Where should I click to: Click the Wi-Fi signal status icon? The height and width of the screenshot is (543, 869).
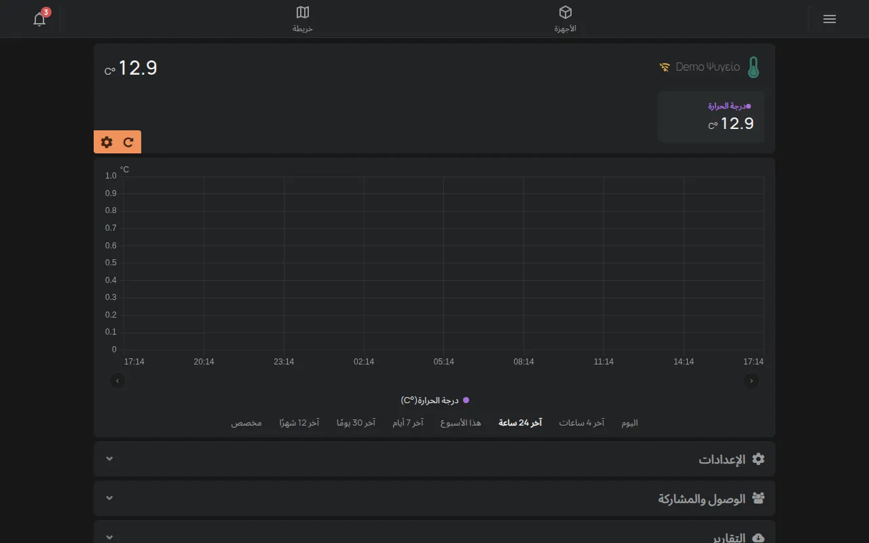(x=665, y=67)
